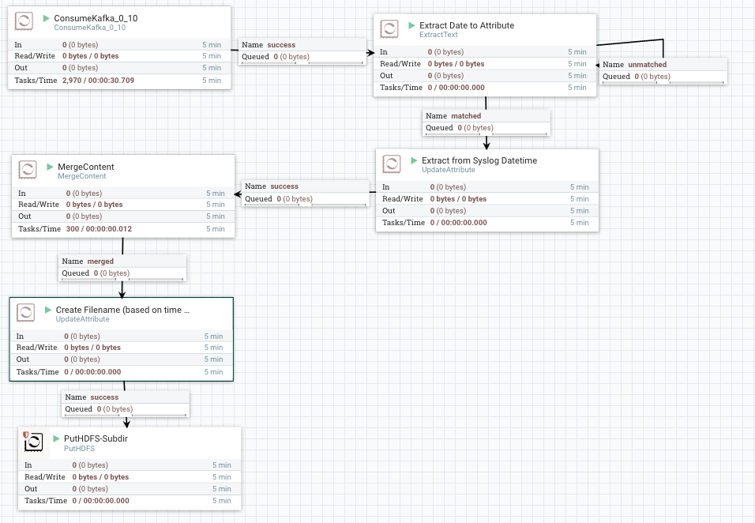Click the Create Filename processor icon
The width and height of the screenshot is (755, 523).
pos(26,312)
